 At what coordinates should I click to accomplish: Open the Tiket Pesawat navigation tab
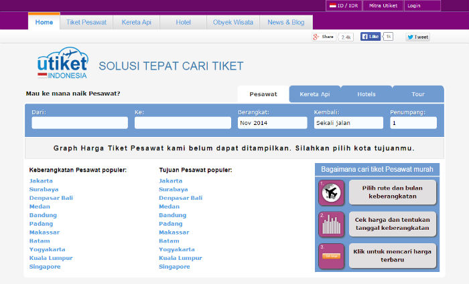tap(86, 22)
